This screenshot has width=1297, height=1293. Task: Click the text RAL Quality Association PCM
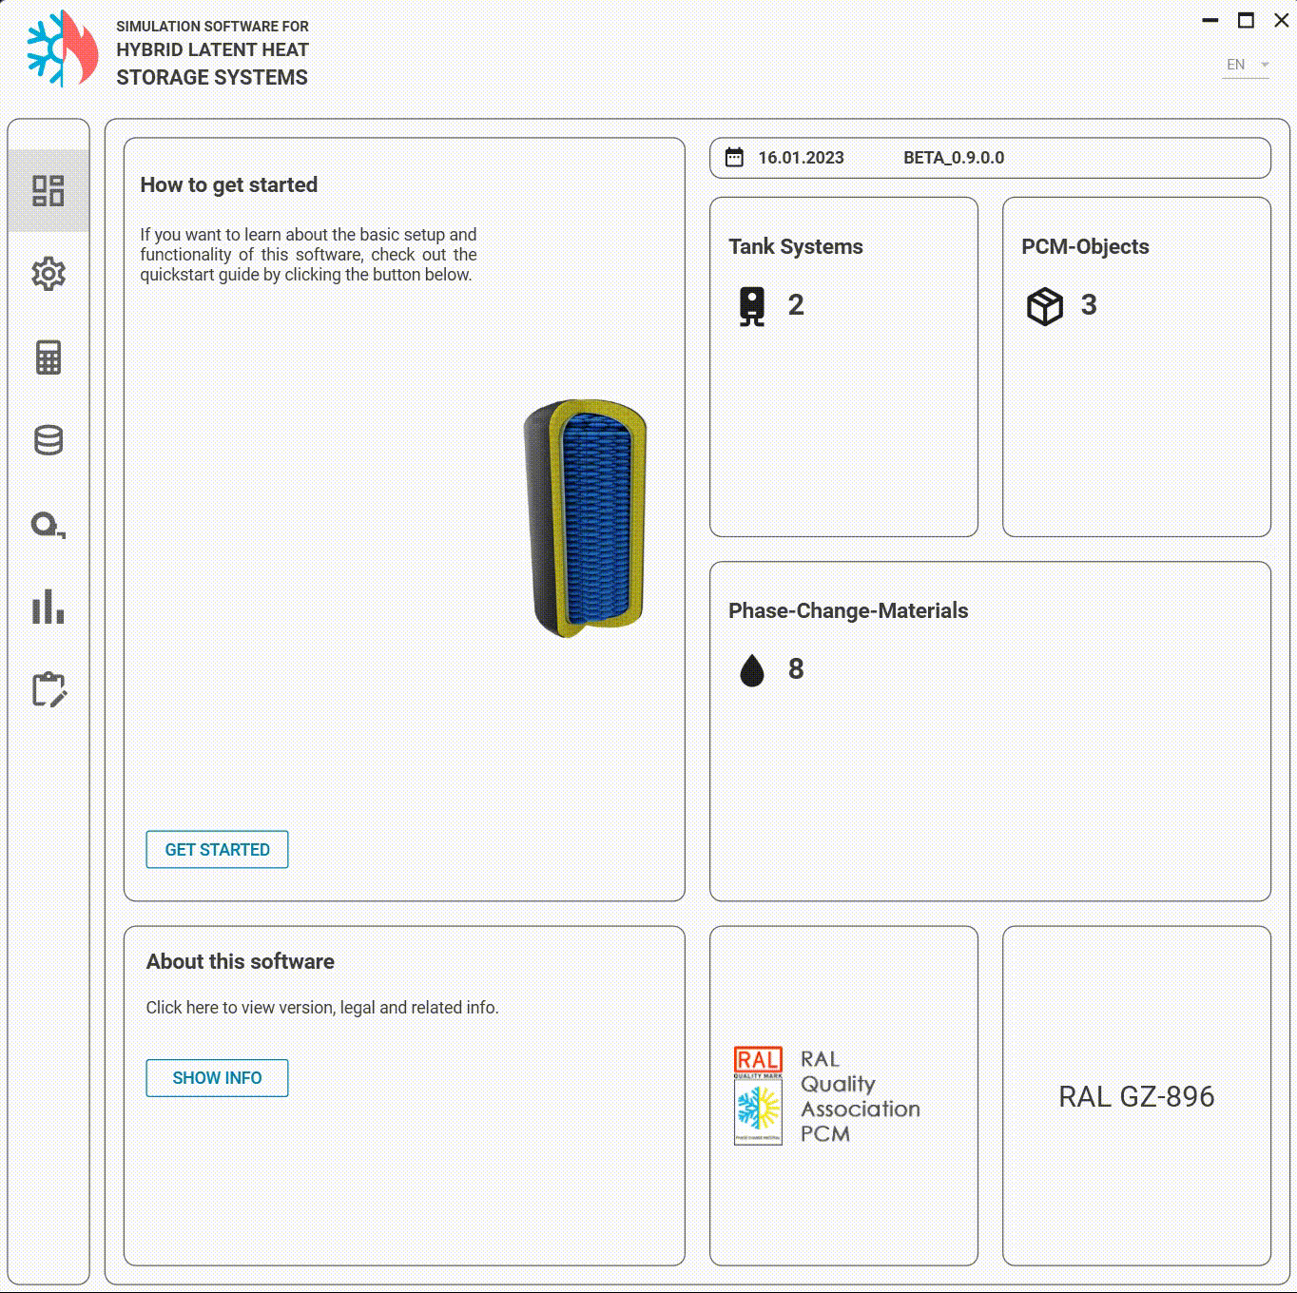tap(860, 1096)
